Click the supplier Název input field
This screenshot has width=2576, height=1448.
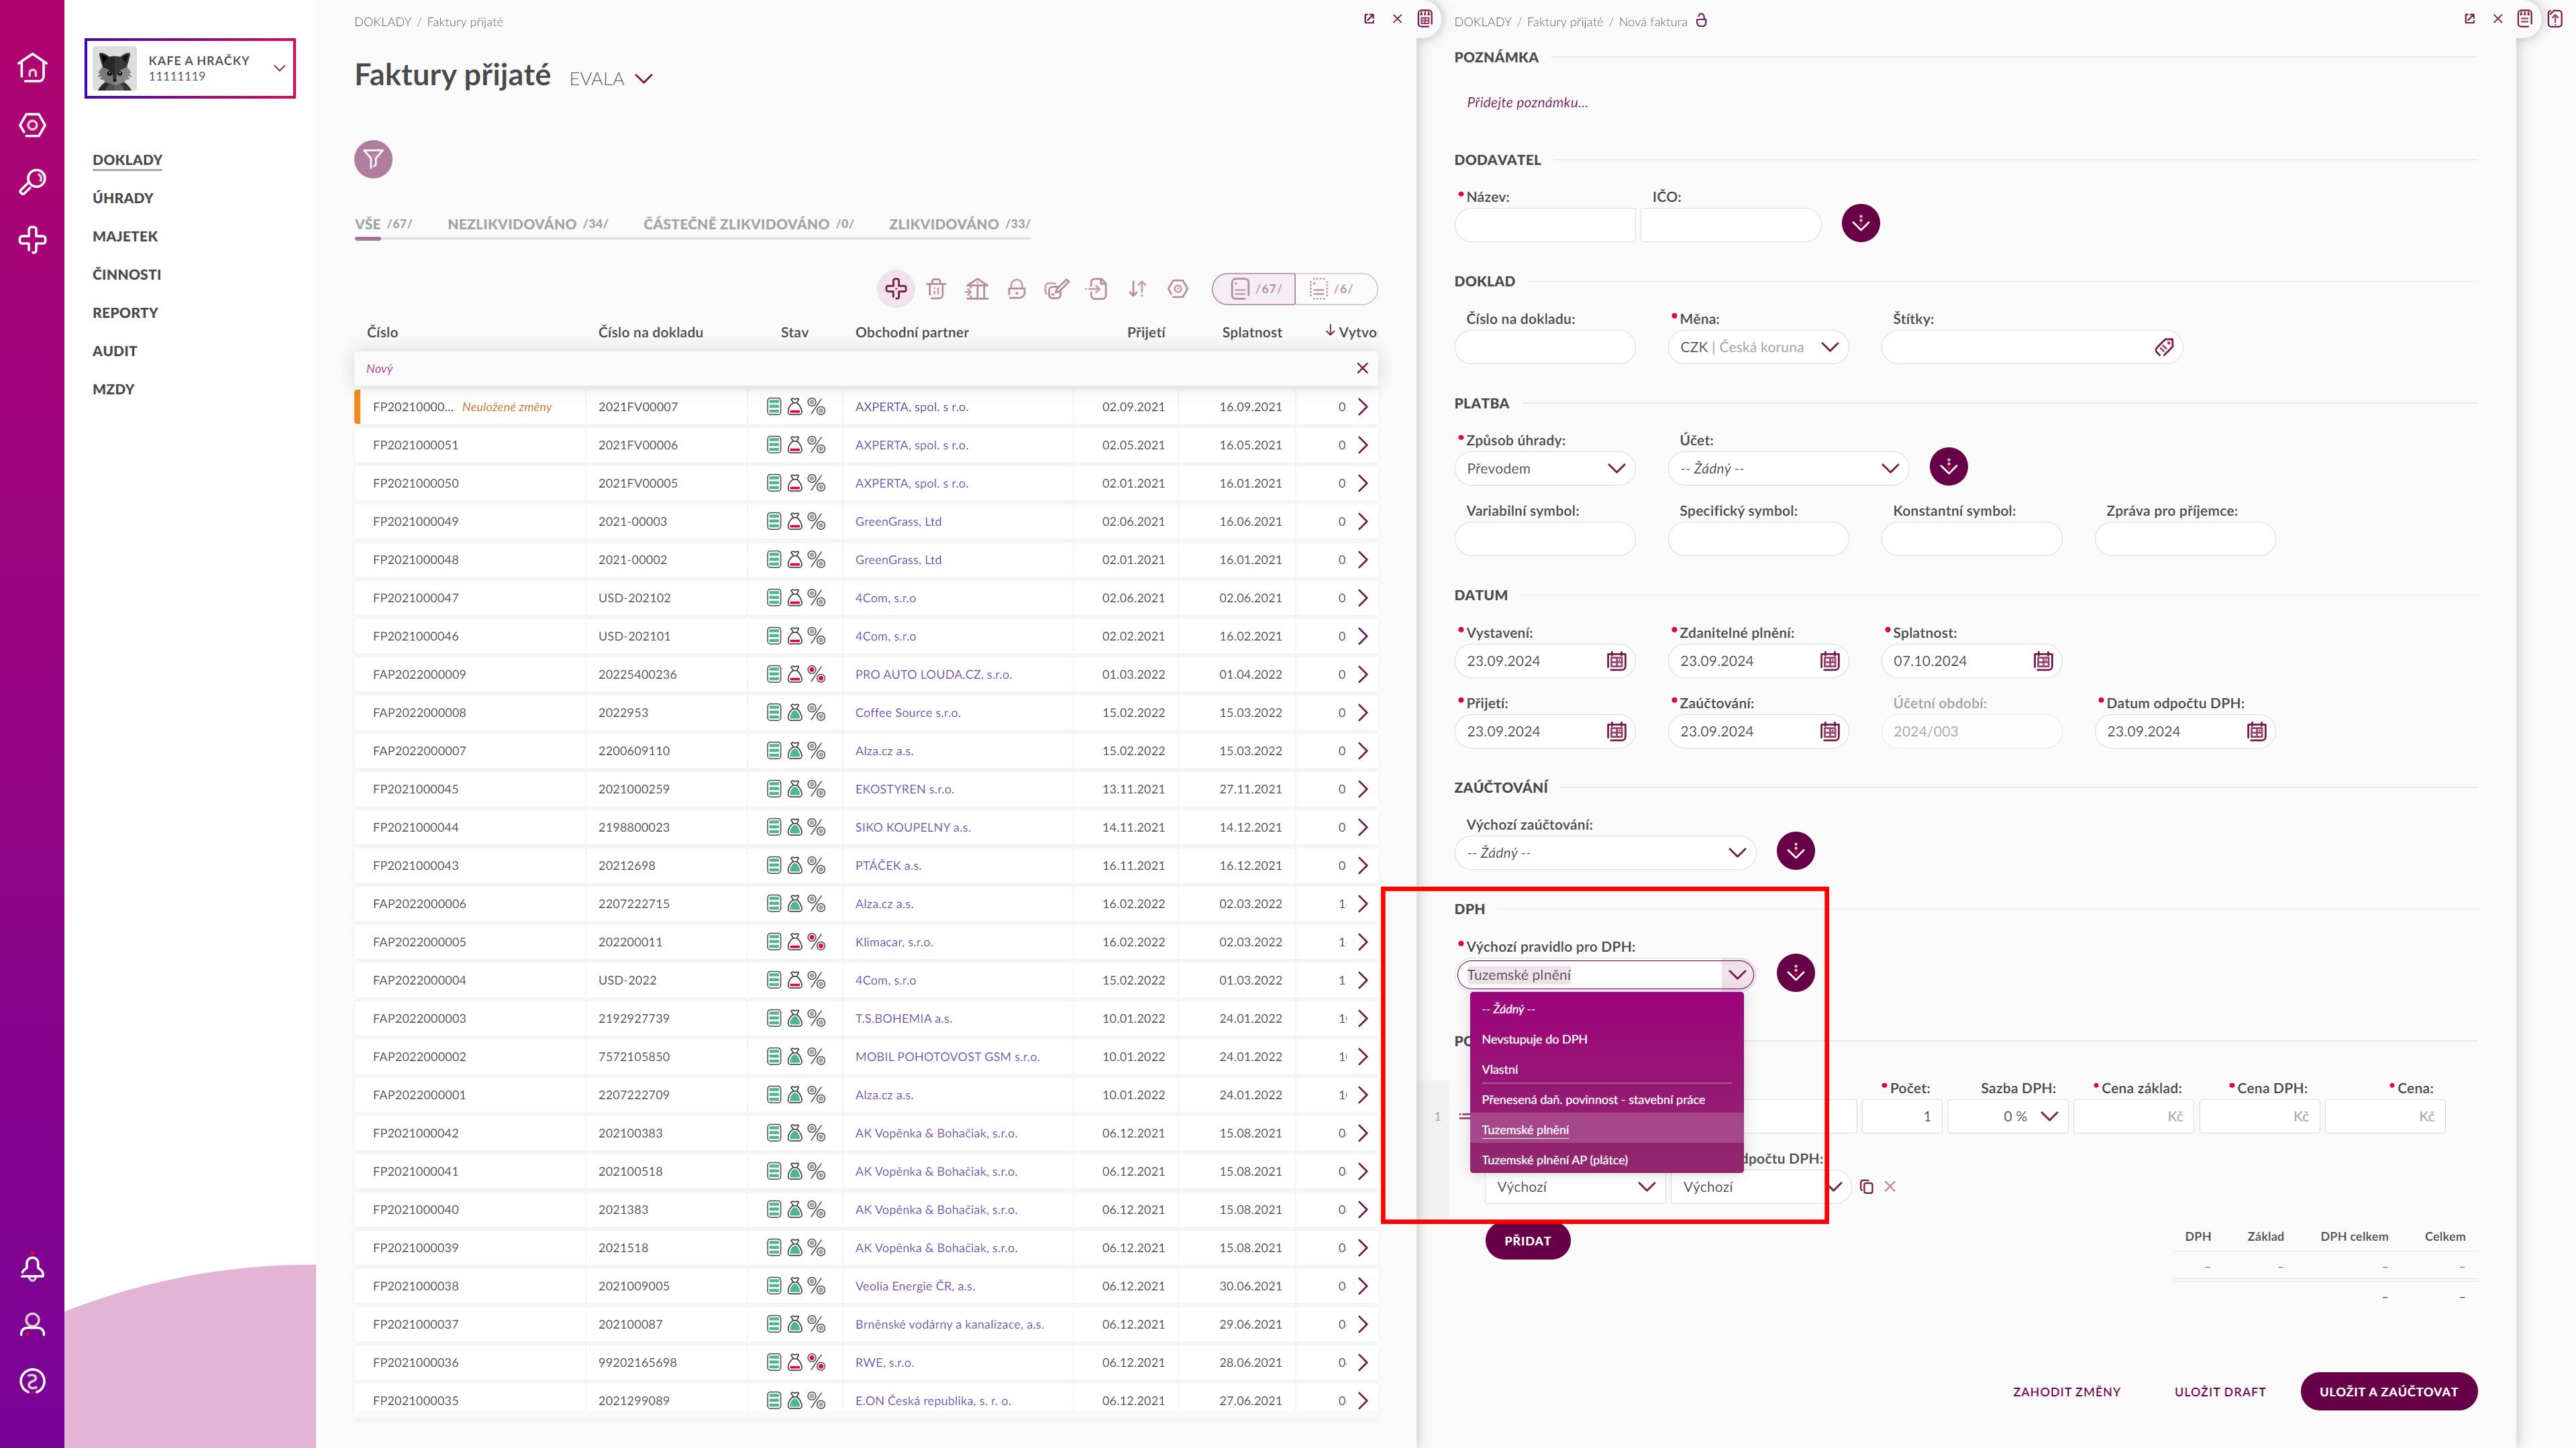click(1544, 225)
